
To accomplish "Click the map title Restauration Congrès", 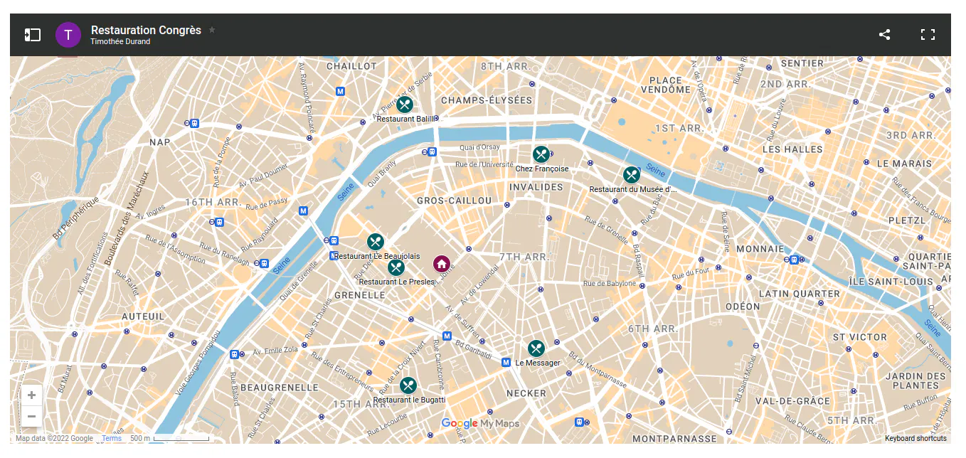I will pyautogui.click(x=146, y=30).
